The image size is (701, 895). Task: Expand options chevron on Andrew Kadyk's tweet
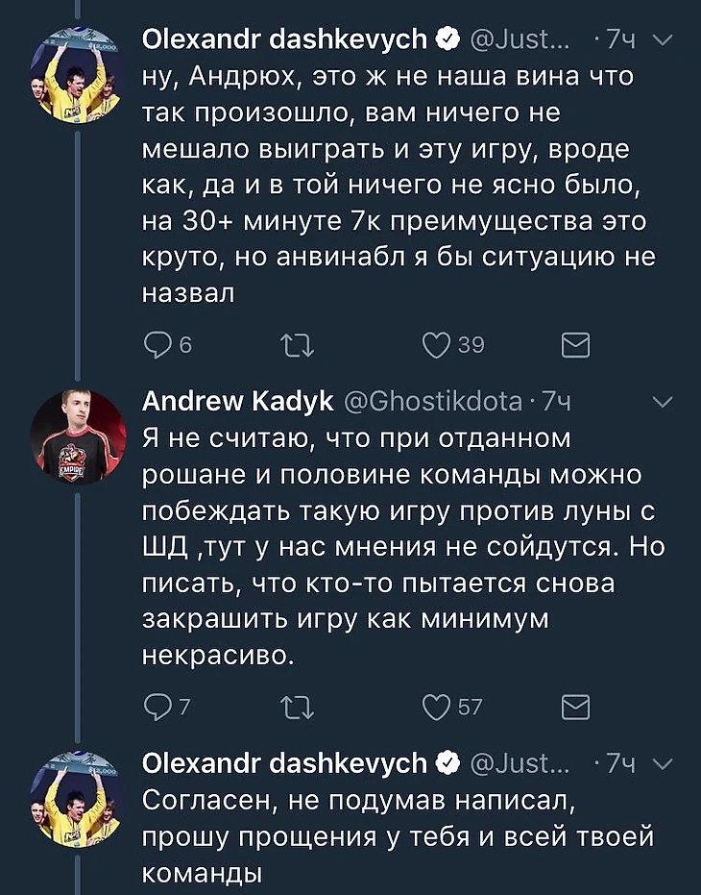point(663,403)
